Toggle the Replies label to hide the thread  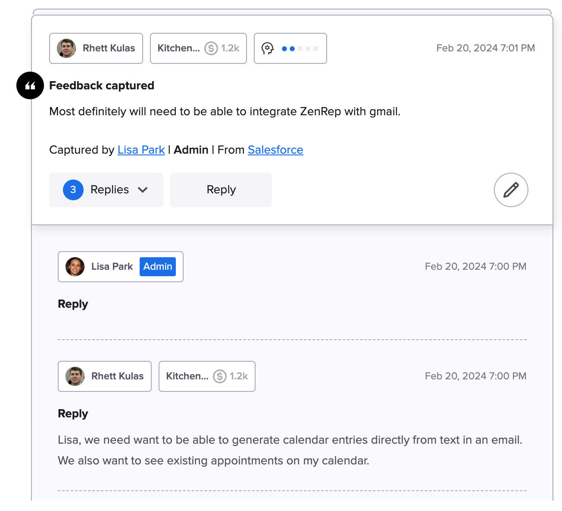(109, 190)
